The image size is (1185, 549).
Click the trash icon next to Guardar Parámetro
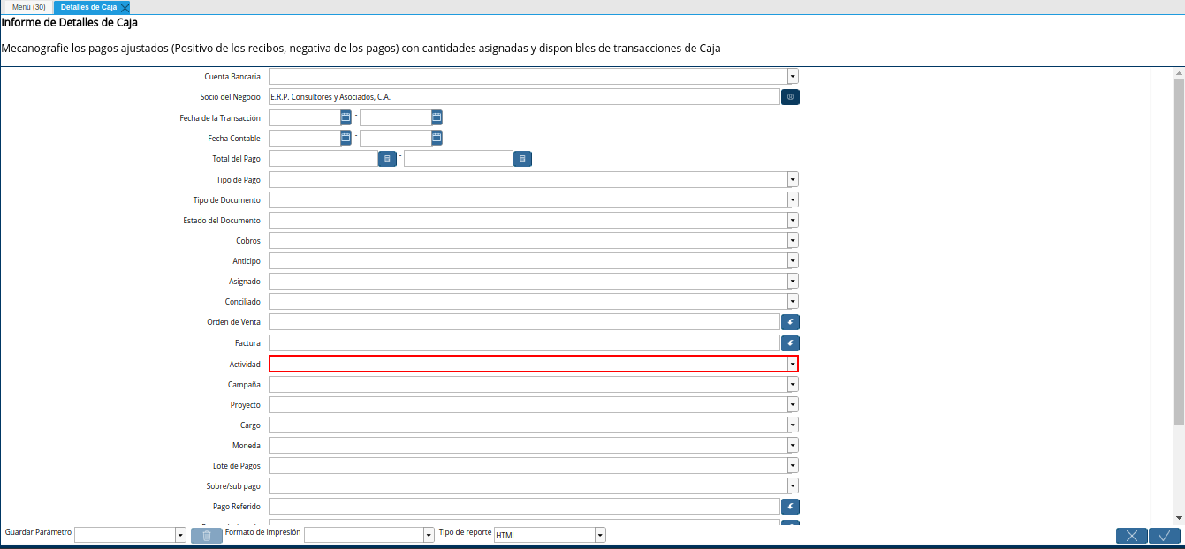coord(206,534)
